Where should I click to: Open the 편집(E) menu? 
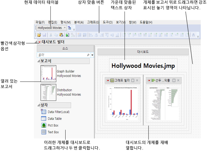53,22
